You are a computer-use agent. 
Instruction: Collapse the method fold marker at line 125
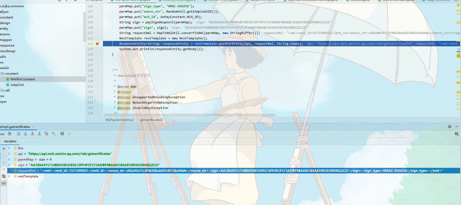pyautogui.click(x=103, y=54)
